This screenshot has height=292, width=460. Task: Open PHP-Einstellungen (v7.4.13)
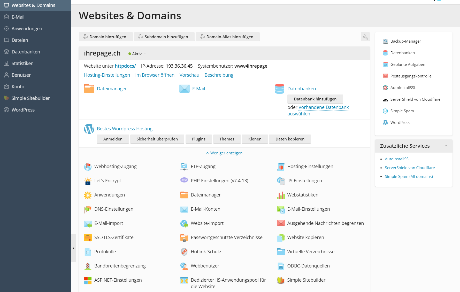click(219, 180)
